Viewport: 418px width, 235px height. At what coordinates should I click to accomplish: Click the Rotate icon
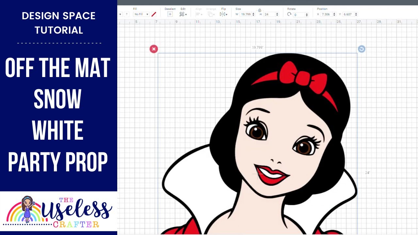pyautogui.click(x=289, y=14)
